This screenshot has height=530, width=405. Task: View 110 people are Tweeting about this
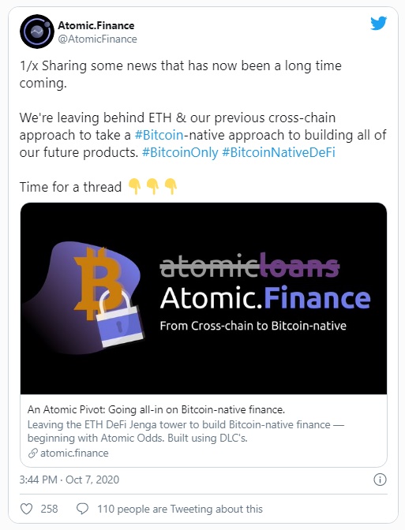click(x=180, y=509)
